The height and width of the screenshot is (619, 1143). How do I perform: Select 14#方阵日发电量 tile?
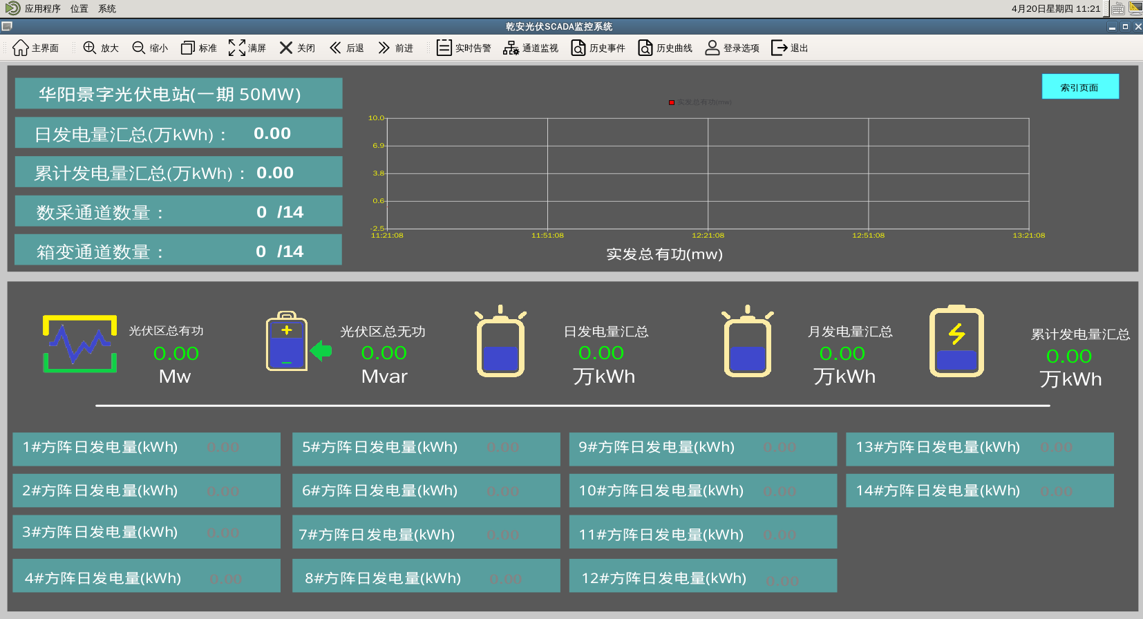(x=980, y=491)
